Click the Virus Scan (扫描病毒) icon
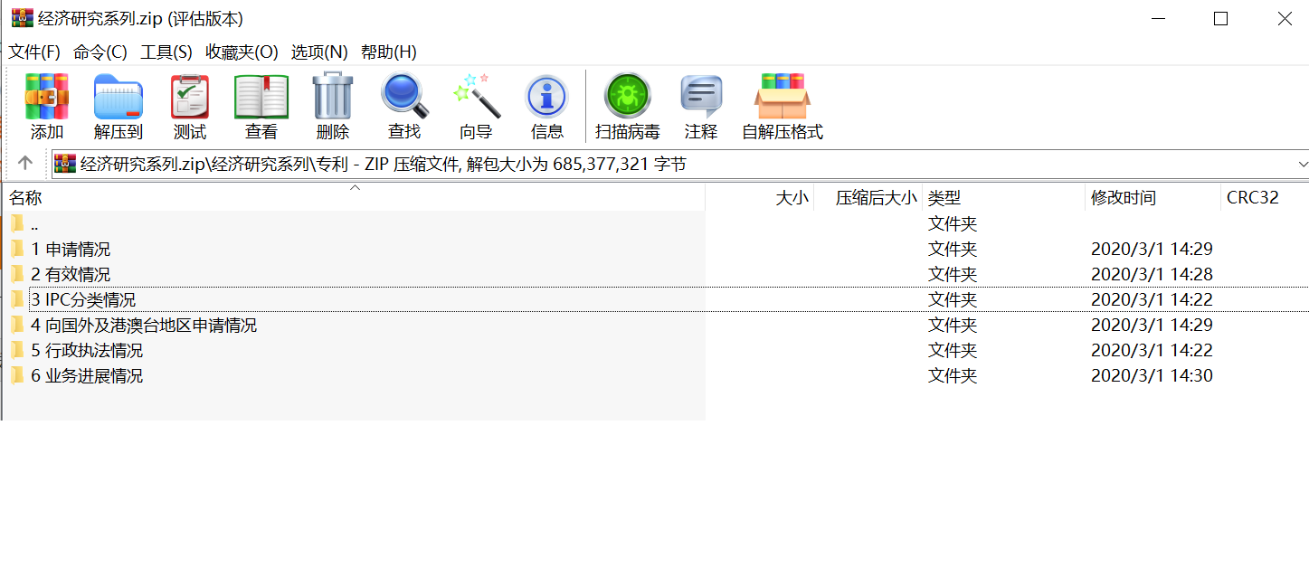The height and width of the screenshot is (586, 1309). (x=628, y=96)
